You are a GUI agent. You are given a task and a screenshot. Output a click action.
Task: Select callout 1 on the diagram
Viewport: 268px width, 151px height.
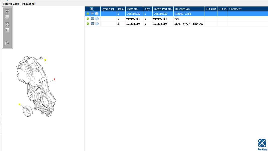coord(54,79)
